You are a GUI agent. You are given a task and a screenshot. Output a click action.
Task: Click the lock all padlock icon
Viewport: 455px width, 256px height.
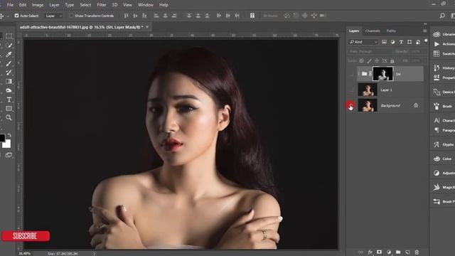tap(392, 61)
